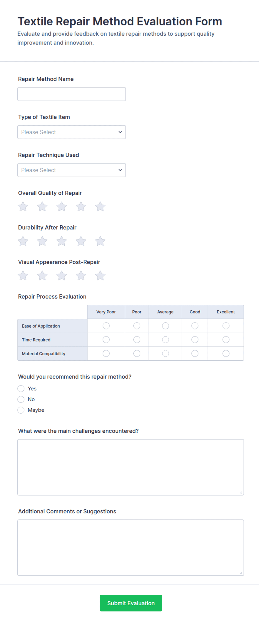
Task: Select No for recommending this repair method
Action: [x=21, y=399]
